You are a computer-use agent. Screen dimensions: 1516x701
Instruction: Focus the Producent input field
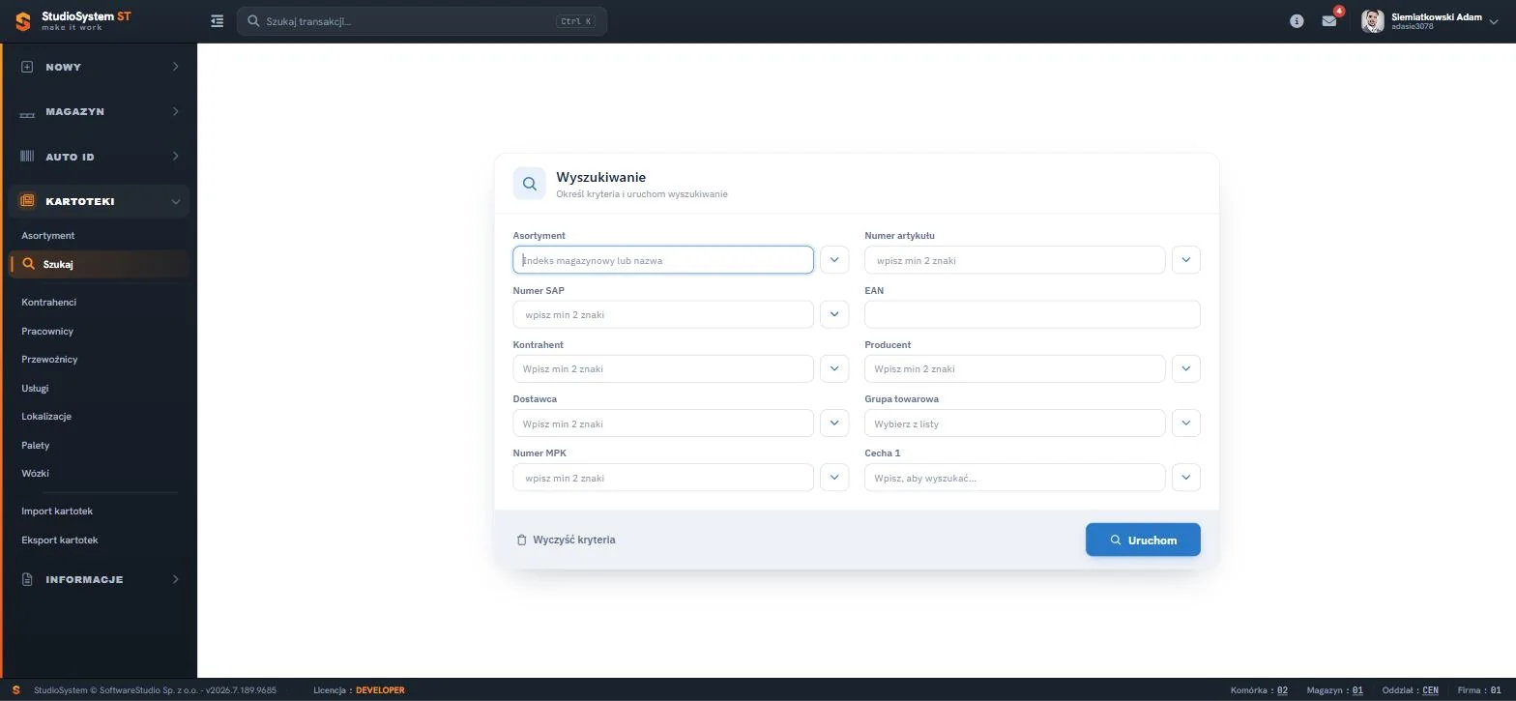click(x=1015, y=368)
